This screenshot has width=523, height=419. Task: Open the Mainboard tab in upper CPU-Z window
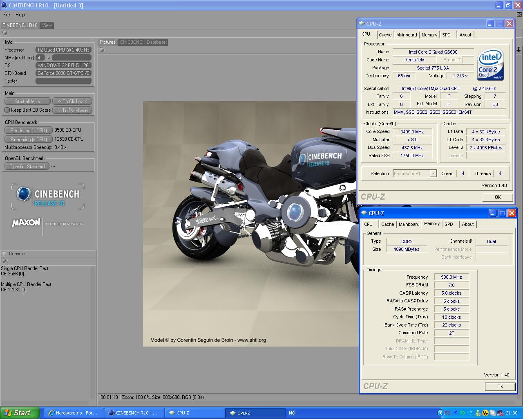407,35
